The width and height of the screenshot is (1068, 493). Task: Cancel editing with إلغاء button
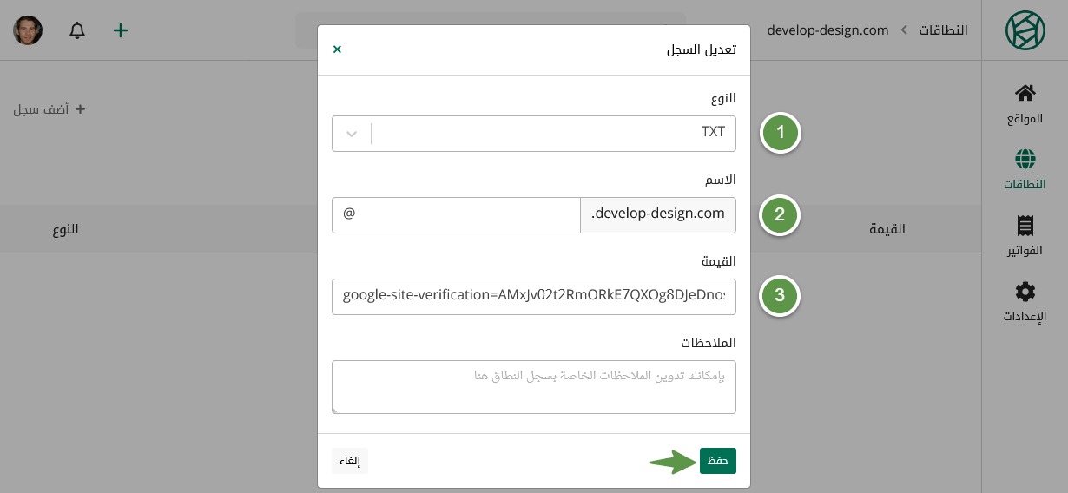(x=350, y=461)
